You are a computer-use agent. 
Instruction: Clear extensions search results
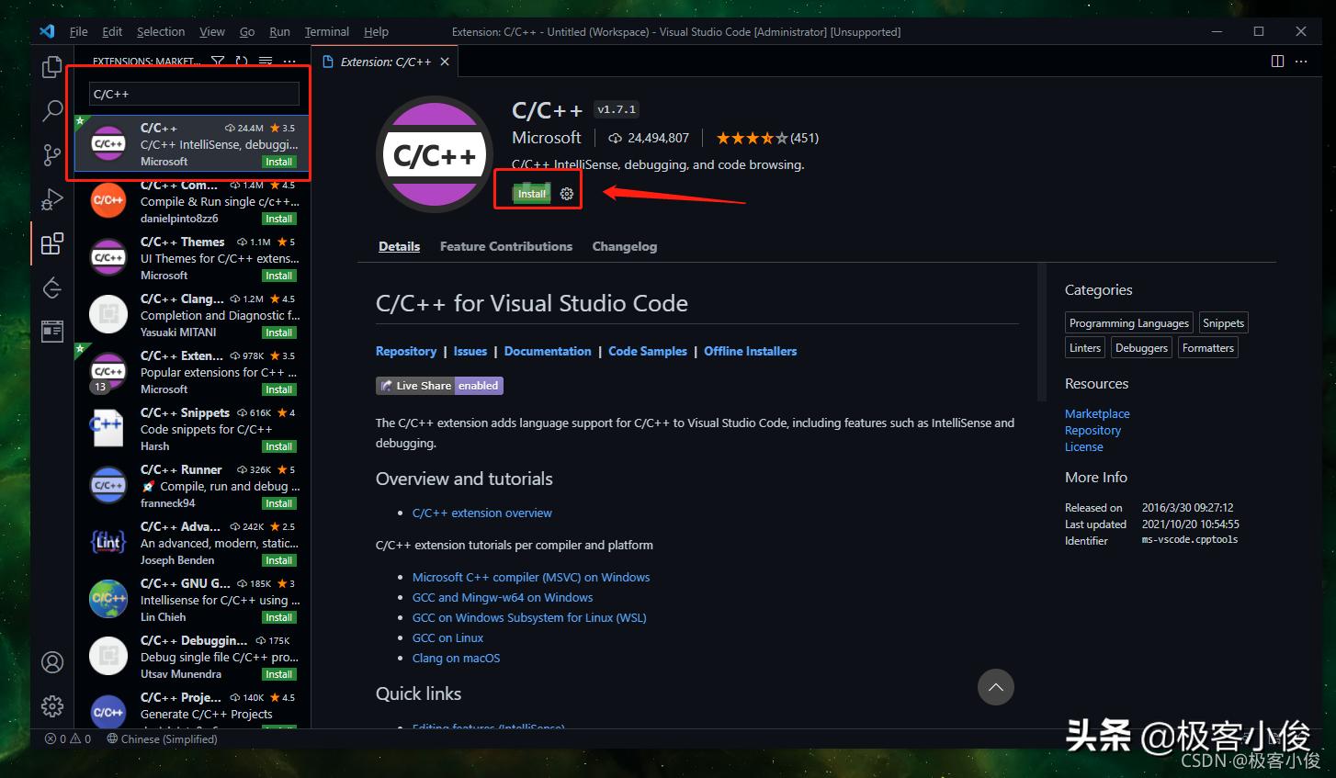pyautogui.click(x=266, y=62)
